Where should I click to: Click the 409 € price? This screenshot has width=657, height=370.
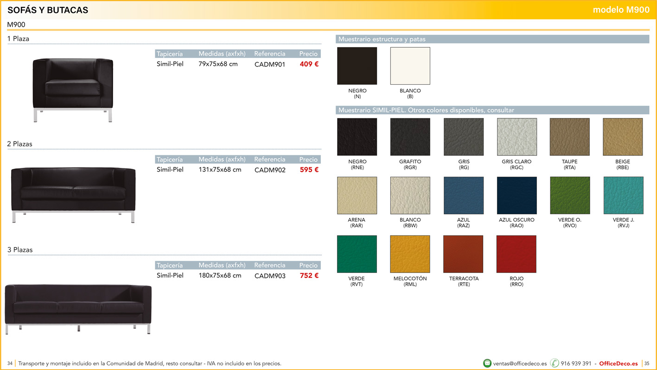(x=309, y=64)
